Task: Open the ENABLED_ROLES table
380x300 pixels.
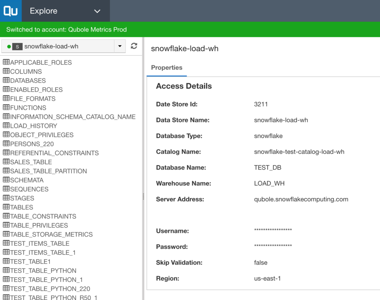Action: pos(36,90)
